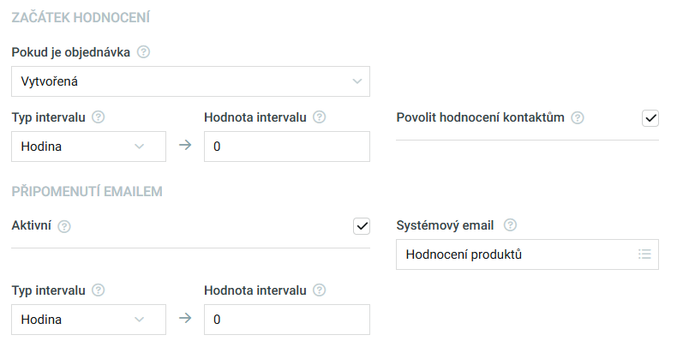Click the list icon in Hodnocení produktů field
Viewport: 677px width, 347px height.
(644, 254)
